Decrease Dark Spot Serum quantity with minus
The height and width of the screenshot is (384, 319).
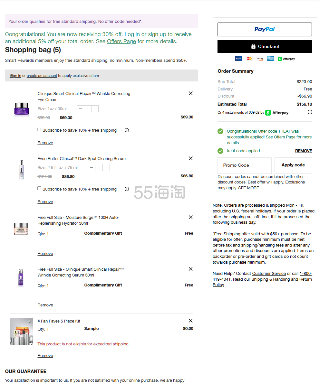pyautogui.click(x=92, y=168)
